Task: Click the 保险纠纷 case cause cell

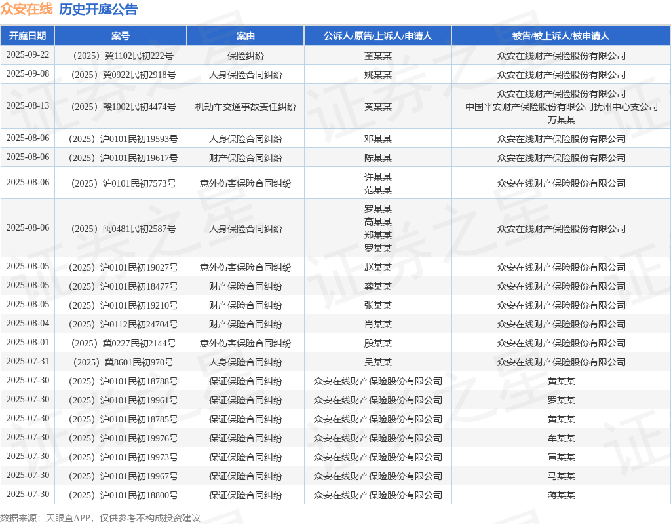Action: [x=245, y=56]
